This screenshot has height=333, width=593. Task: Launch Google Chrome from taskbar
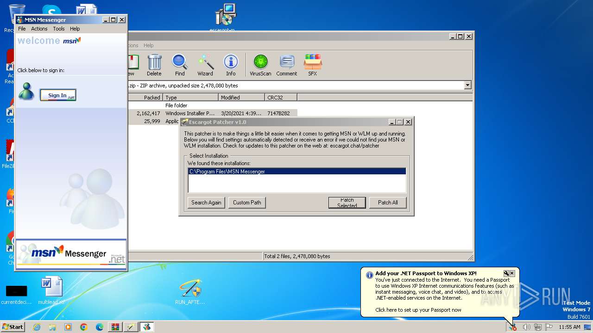(84, 327)
